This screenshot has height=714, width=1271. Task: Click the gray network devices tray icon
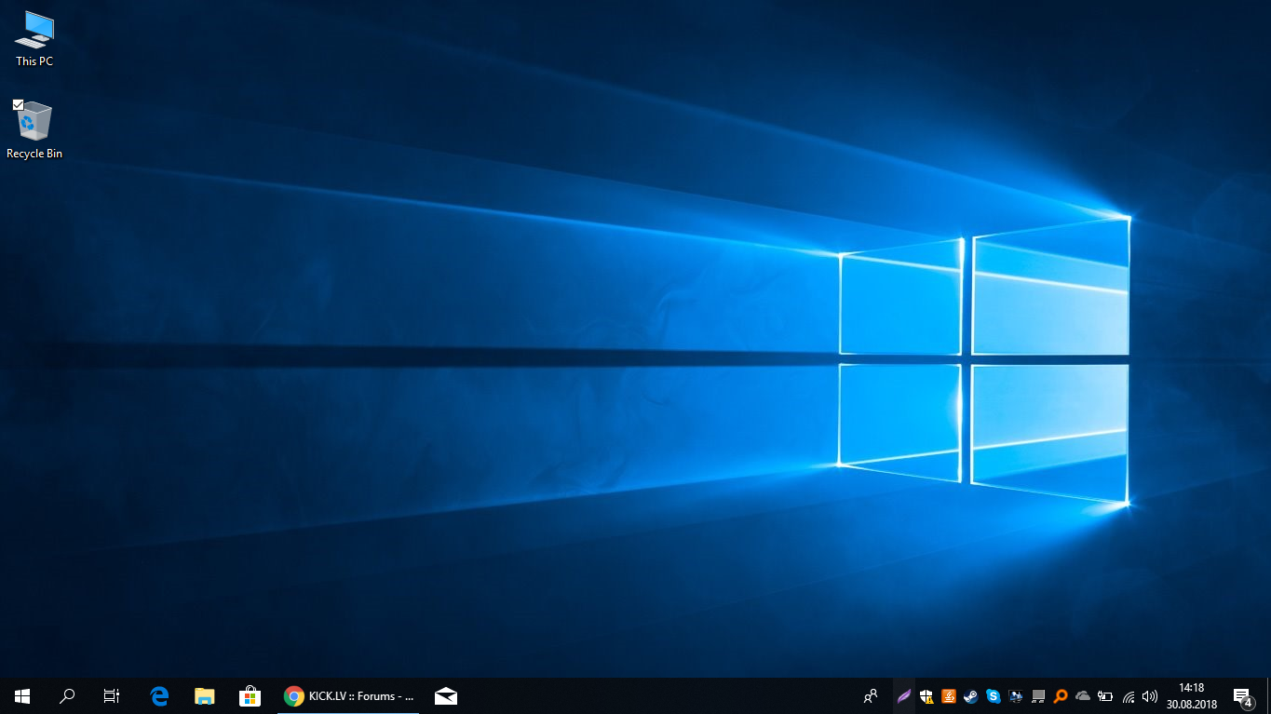[1038, 695]
